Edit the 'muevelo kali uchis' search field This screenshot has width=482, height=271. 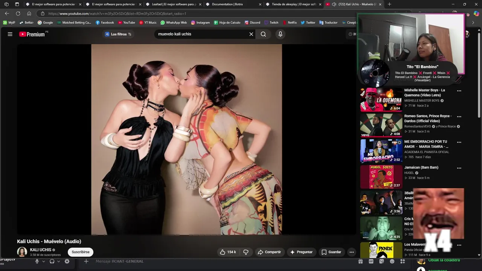(x=201, y=34)
